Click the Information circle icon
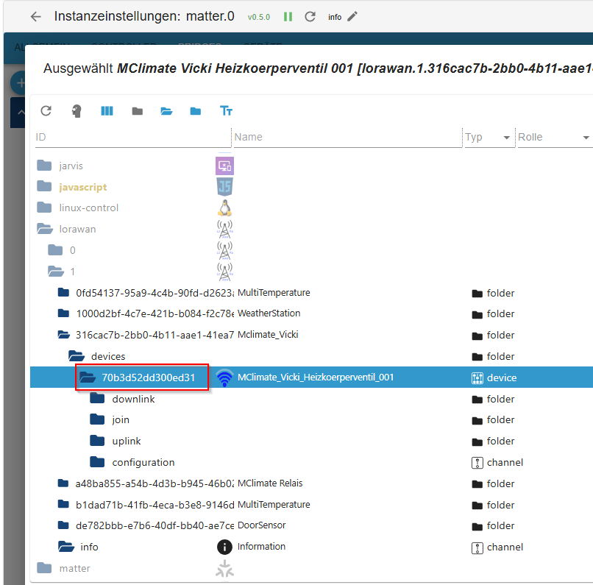Screen dimensions: 593x585 [224, 547]
